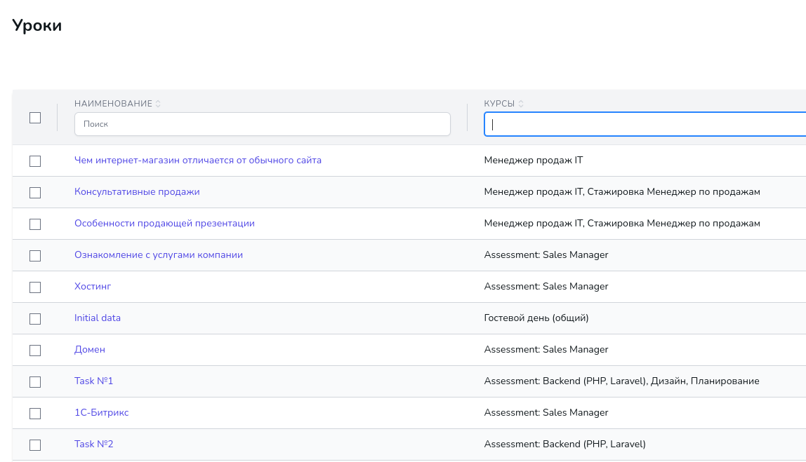Viewport: 806px width, 462px height.
Task: Click the Initial data lesson link
Action: (x=98, y=318)
